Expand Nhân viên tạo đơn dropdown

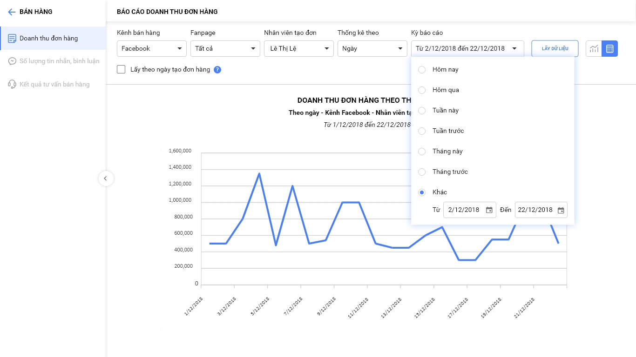[298, 49]
